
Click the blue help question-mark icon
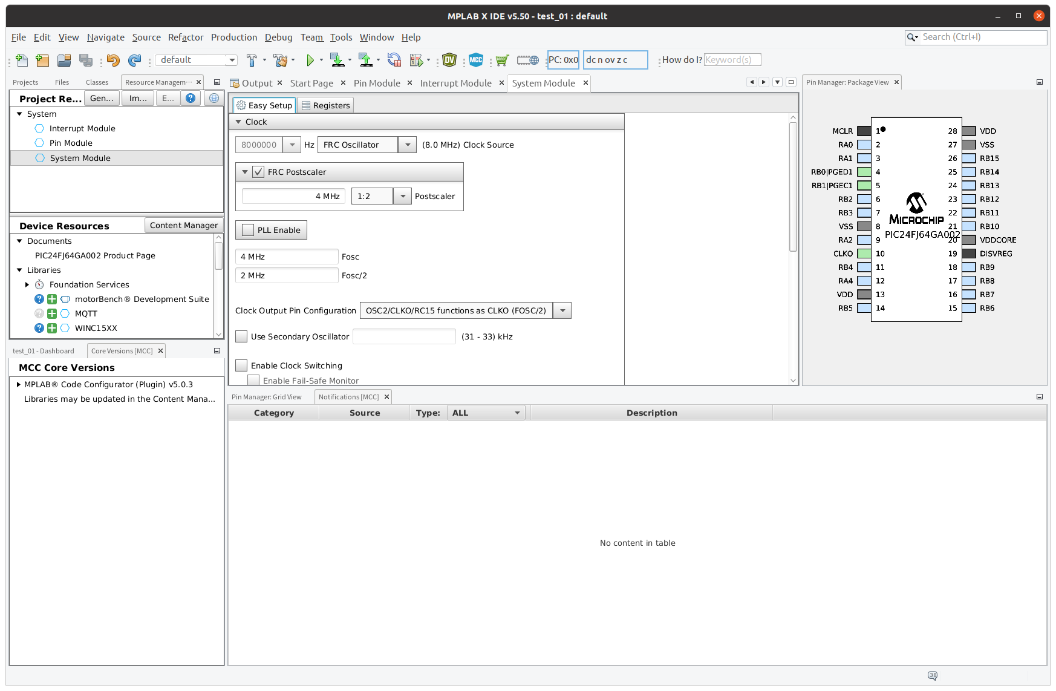[191, 97]
